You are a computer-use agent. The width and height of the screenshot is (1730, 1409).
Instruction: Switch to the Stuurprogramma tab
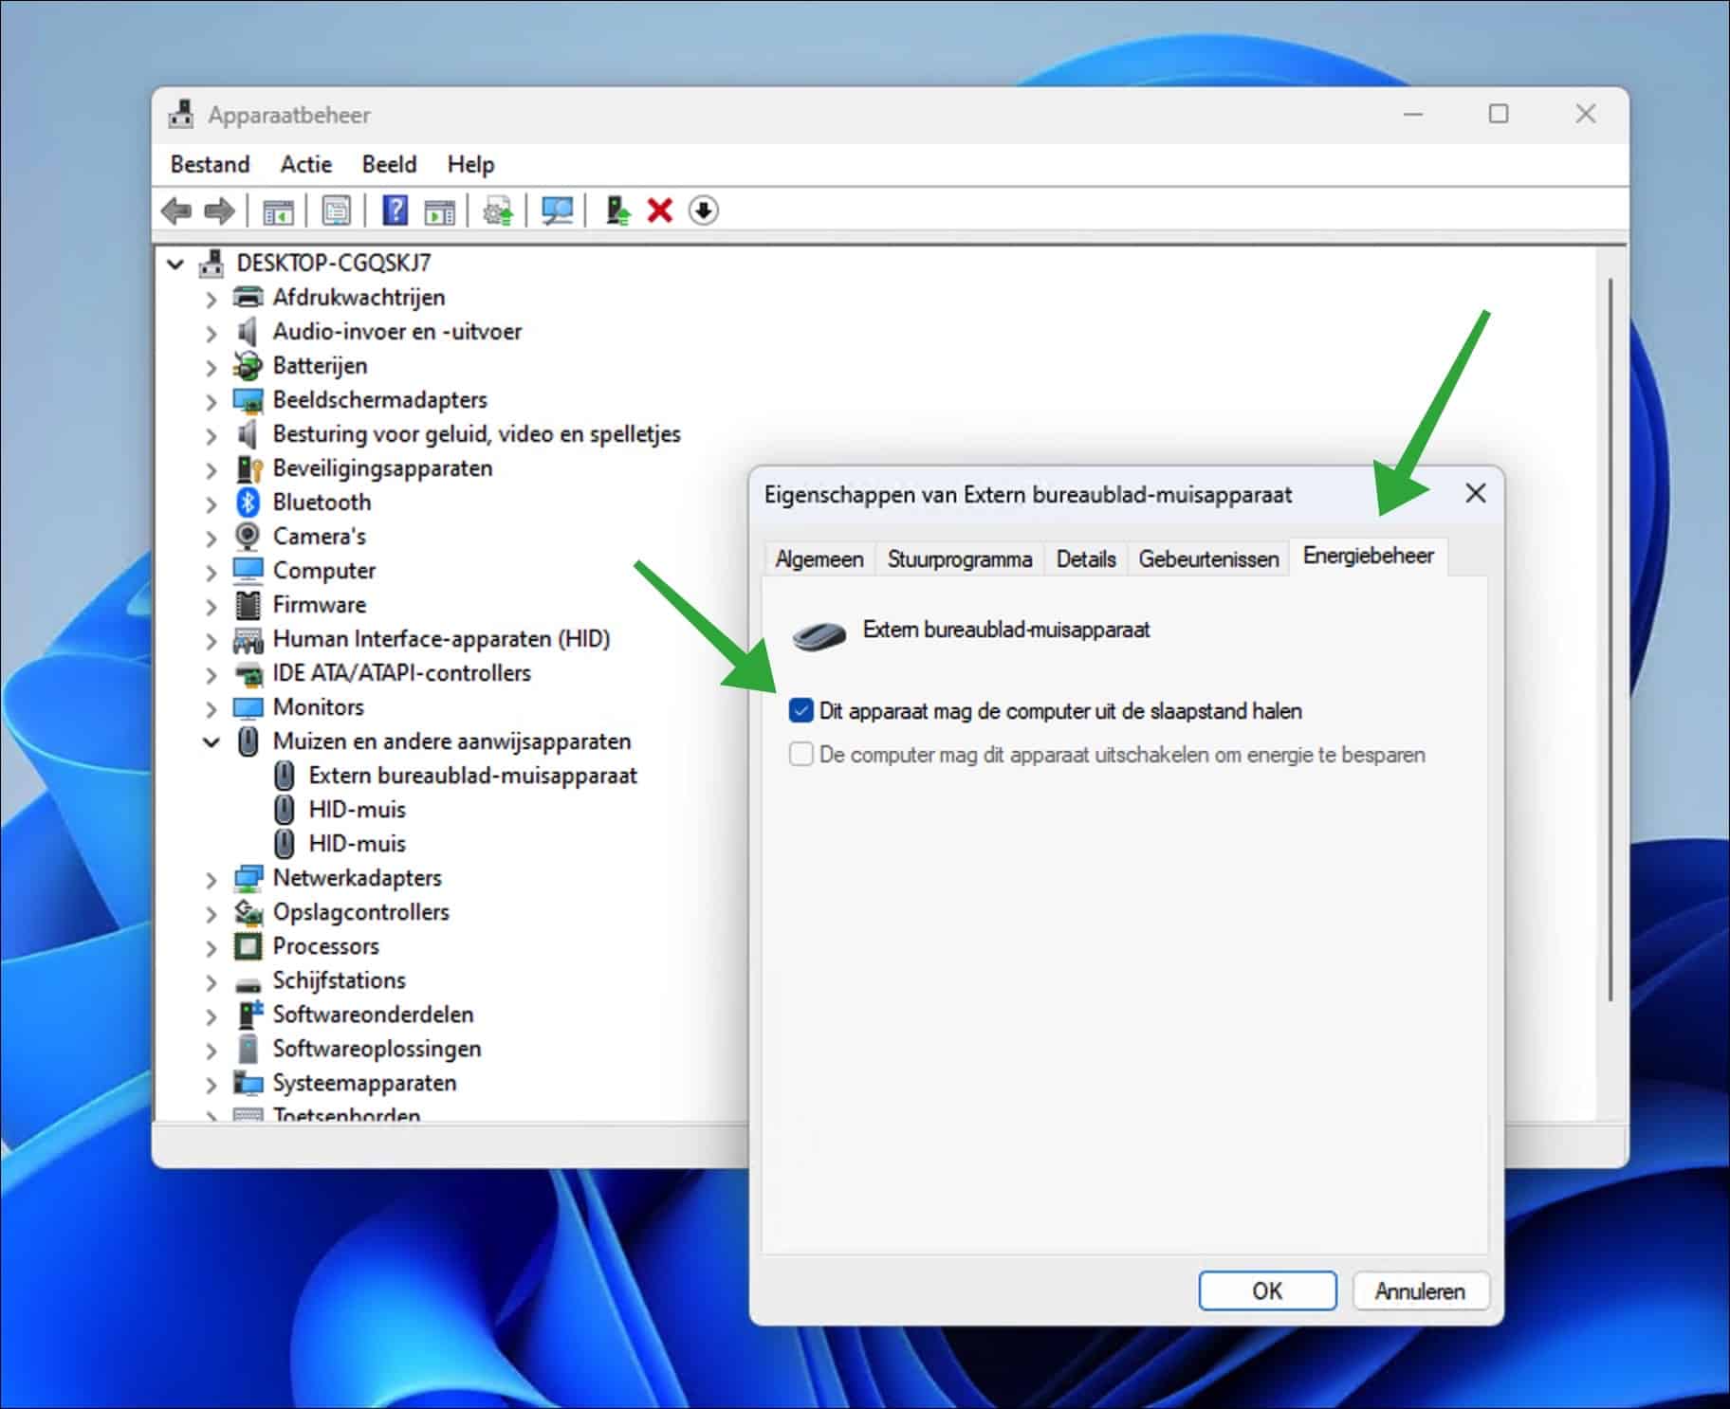pos(958,559)
